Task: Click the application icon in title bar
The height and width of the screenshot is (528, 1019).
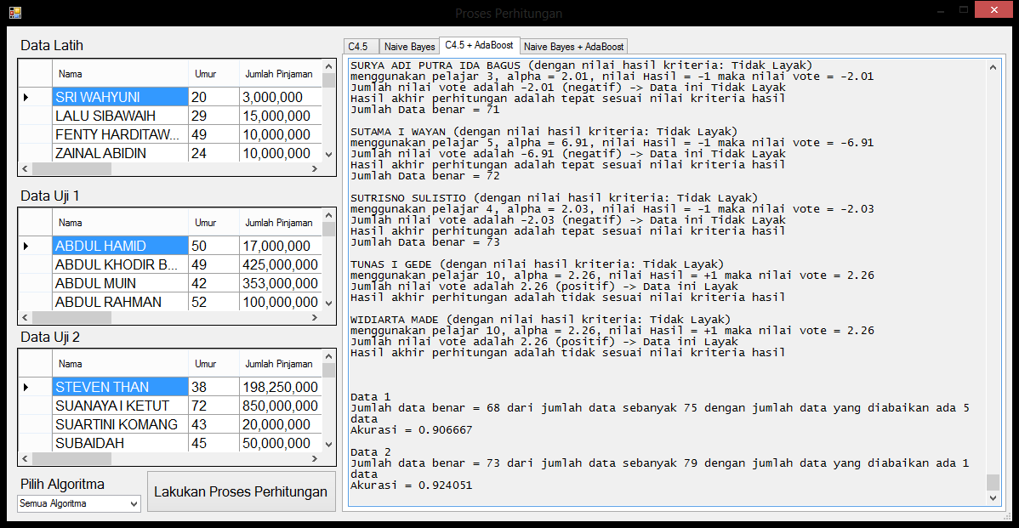Action: point(14,13)
